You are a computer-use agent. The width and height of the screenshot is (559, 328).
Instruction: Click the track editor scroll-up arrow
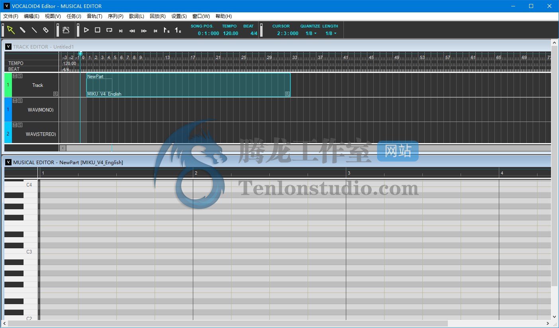click(x=554, y=42)
